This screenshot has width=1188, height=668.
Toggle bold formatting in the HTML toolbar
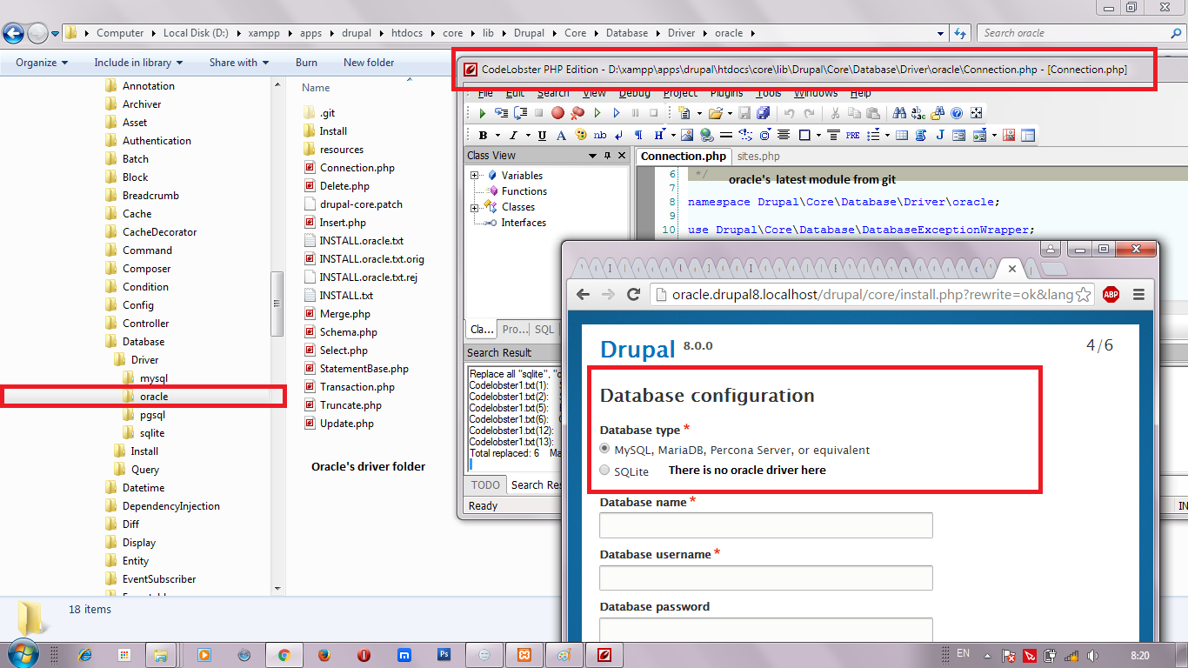(484, 135)
